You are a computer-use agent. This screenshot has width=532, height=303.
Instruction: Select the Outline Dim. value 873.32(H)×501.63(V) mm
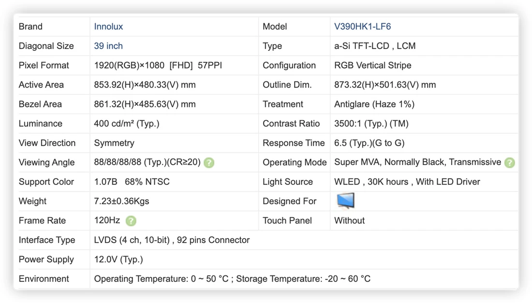point(385,85)
